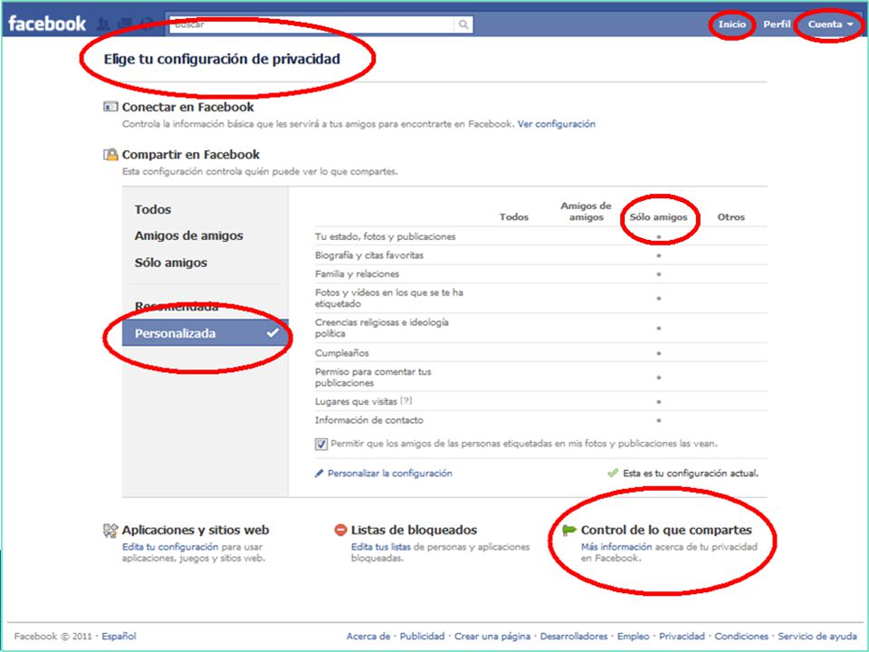Expand the Cuenta dropdown menu
The image size is (869, 652).
(830, 24)
